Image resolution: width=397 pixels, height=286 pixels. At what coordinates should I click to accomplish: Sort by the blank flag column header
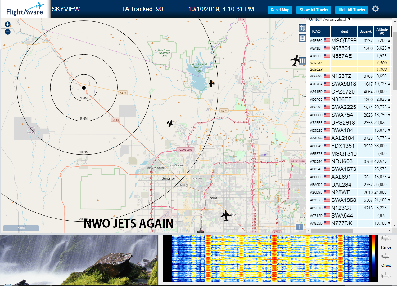(x=327, y=31)
